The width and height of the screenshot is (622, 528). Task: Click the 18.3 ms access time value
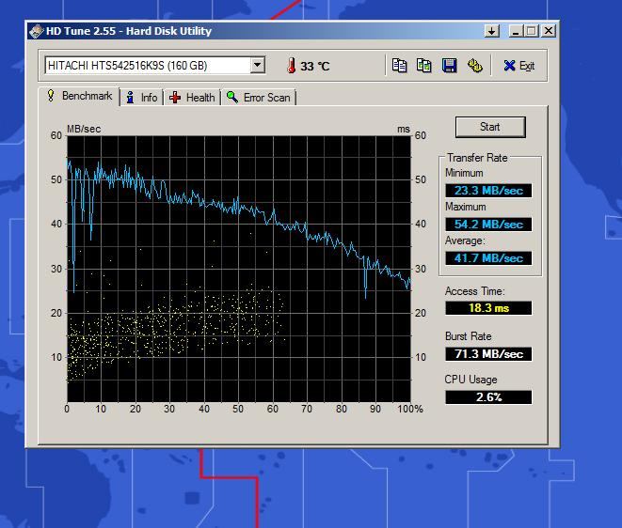[488, 308]
